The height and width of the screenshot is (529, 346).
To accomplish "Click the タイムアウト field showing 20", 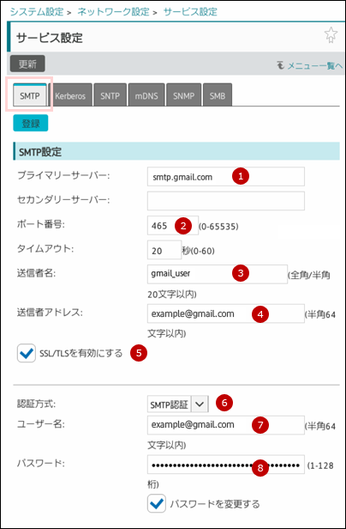I will click(164, 250).
